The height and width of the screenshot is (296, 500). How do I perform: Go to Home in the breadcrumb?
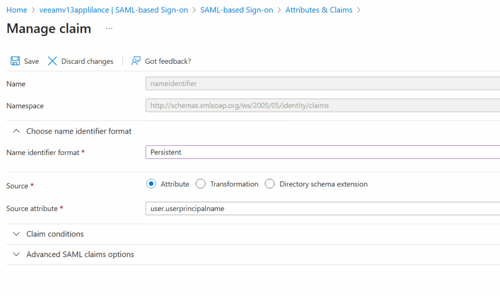pyautogui.click(x=17, y=10)
